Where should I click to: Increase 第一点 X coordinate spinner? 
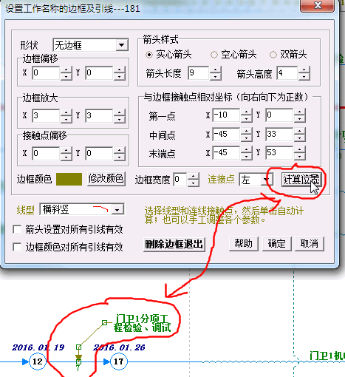[246, 112]
